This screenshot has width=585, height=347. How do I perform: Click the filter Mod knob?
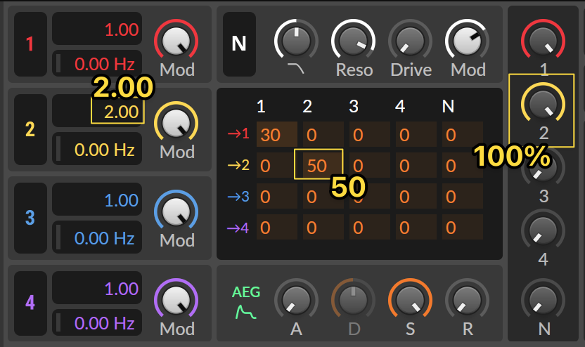coord(467,41)
